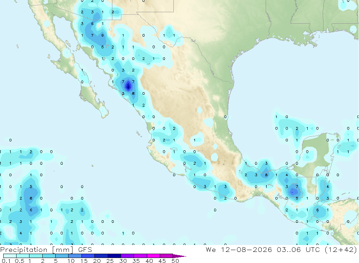Select the 5–10 mm legend color swatch
The height and width of the screenshot is (263, 359).
[62, 256]
